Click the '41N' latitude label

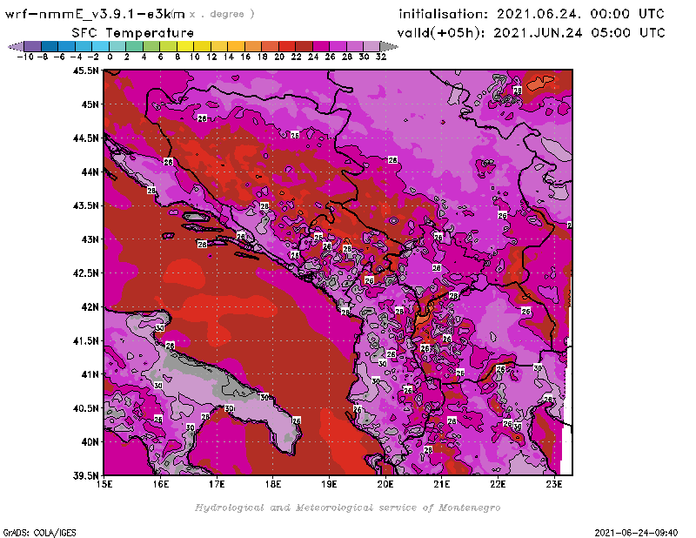click(x=90, y=374)
